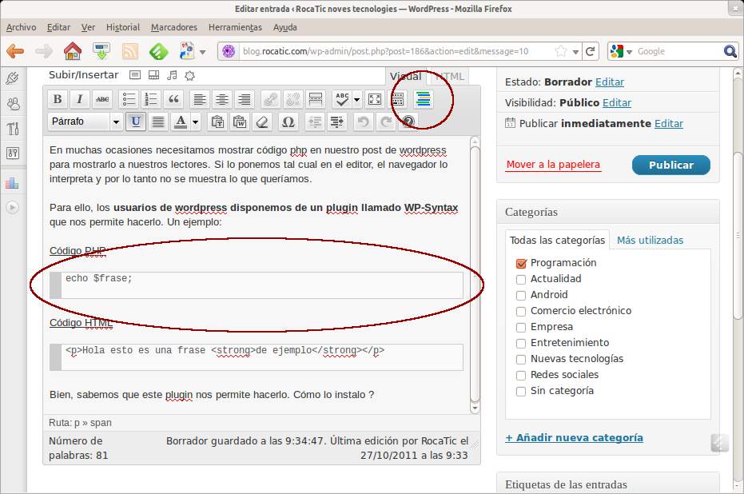Toggle the spellchecker
Screen dimensions: 744x494
342,99
